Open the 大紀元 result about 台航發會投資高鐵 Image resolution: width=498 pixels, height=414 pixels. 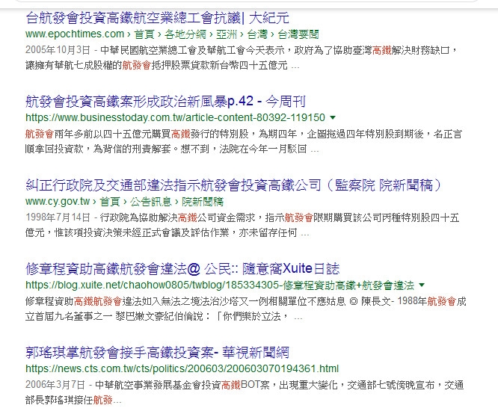click(x=157, y=18)
